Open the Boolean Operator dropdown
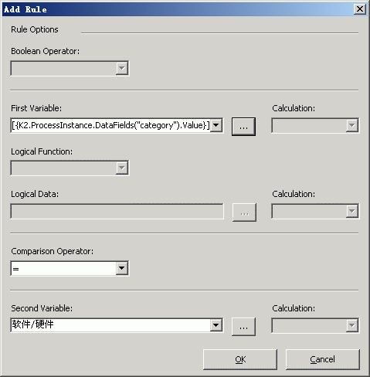 click(x=122, y=68)
